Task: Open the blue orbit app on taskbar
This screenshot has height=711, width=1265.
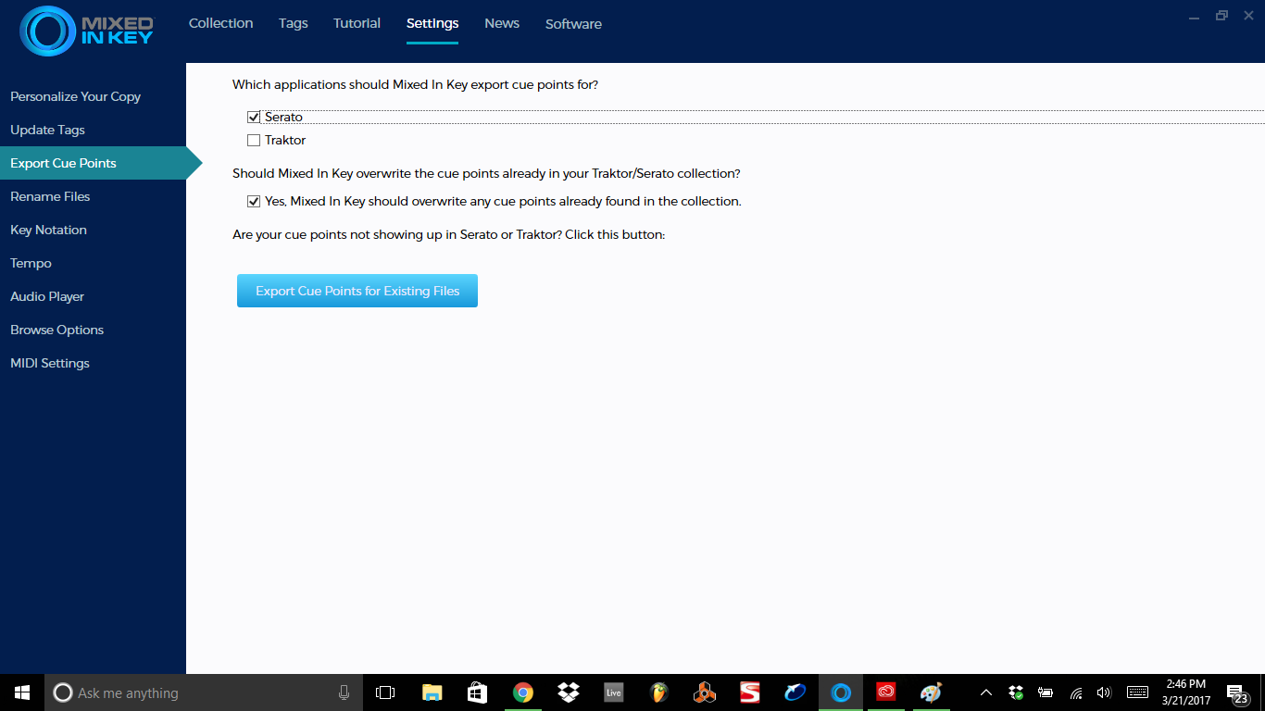Action: point(795,692)
